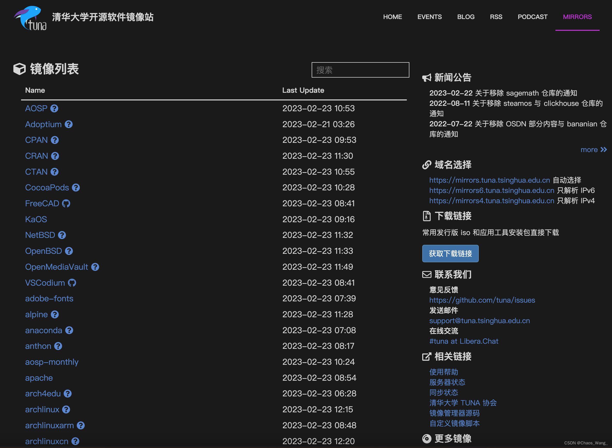Switch to the EVENTS nav item
This screenshot has width=612, height=448.
[429, 17]
